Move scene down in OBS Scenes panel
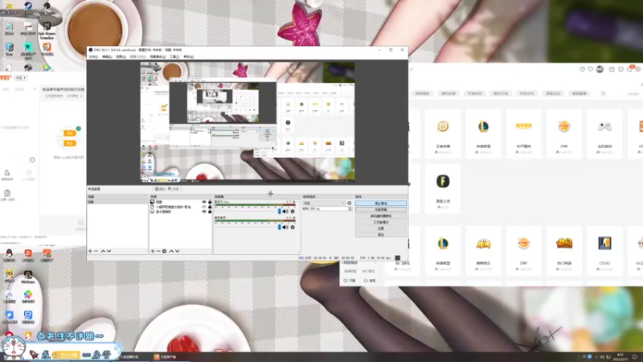The width and height of the screenshot is (643, 362). click(x=109, y=251)
